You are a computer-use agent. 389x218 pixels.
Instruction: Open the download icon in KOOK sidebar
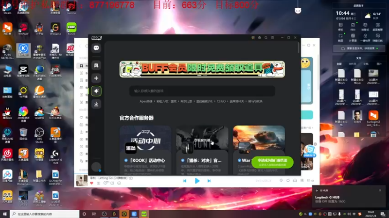(x=96, y=104)
